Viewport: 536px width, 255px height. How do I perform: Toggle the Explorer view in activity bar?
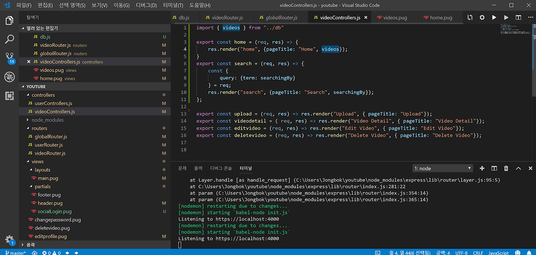coord(9,21)
